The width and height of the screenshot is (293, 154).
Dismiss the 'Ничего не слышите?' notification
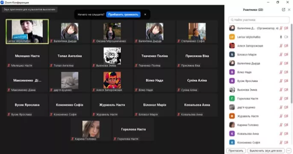click(145, 15)
